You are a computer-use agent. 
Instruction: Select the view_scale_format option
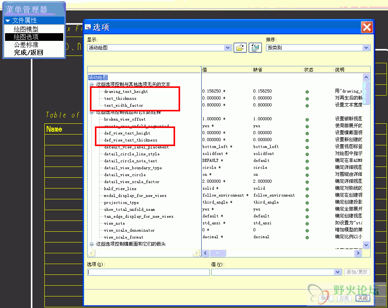123,237
